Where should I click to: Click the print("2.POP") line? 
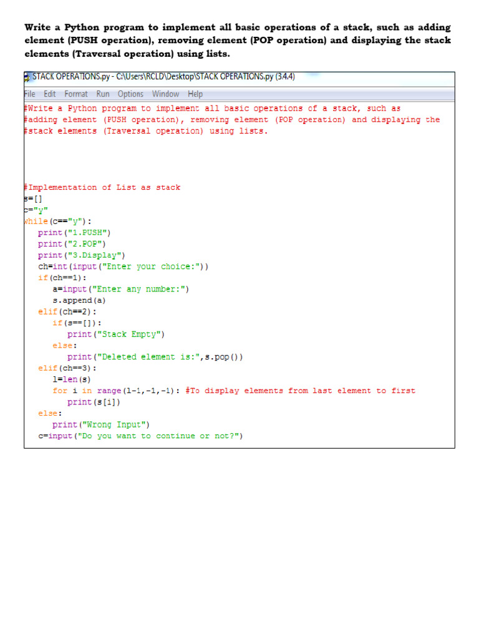pos(72,244)
